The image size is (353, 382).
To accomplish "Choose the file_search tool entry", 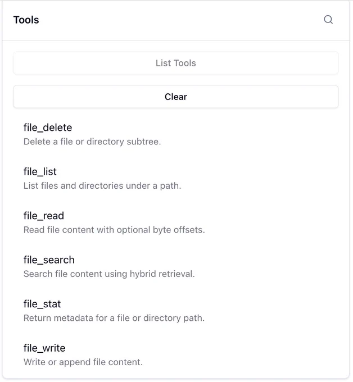I will click(176, 266).
